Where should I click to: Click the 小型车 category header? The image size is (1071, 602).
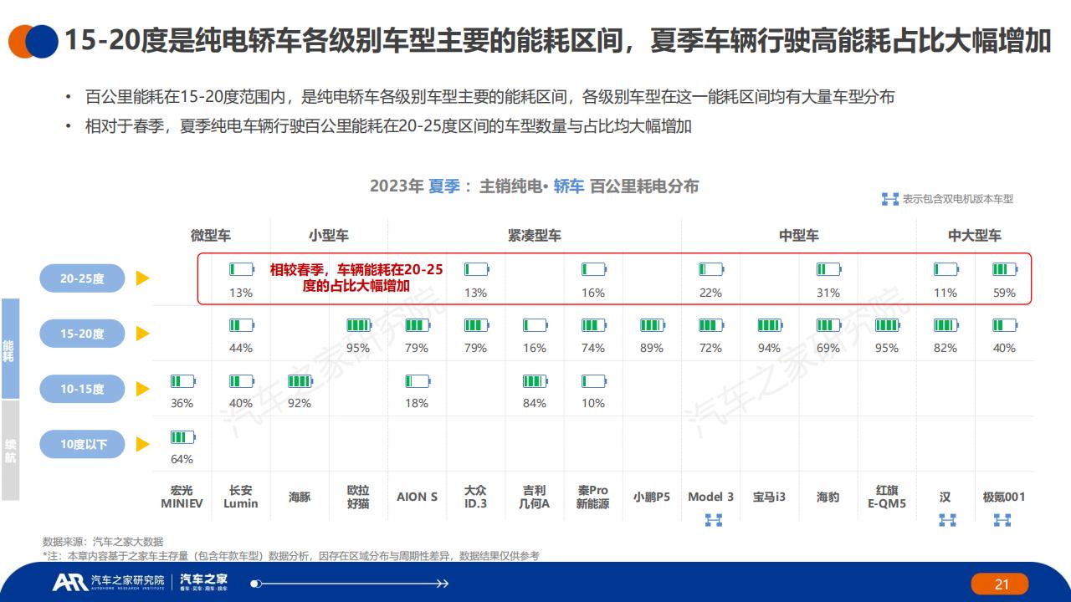click(329, 236)
